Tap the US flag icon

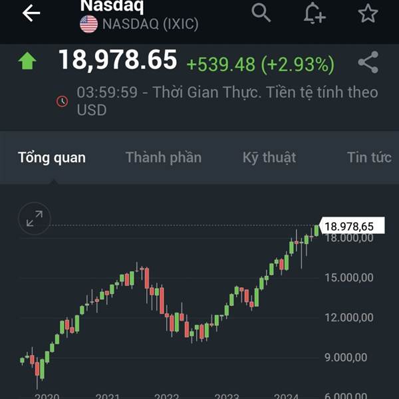[x=89, y=24]
